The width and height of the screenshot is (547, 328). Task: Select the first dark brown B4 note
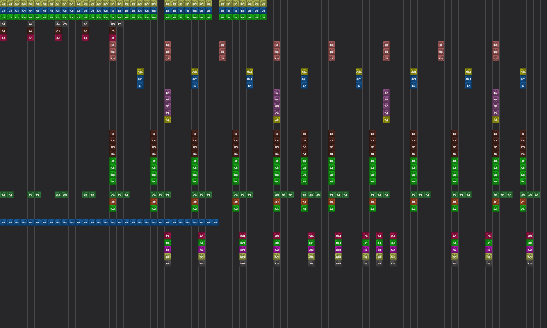[x=113, y=154]
